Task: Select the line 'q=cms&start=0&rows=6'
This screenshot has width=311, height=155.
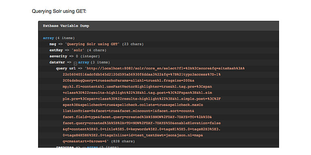Action: pyautogui.click(x=86, y=142)
